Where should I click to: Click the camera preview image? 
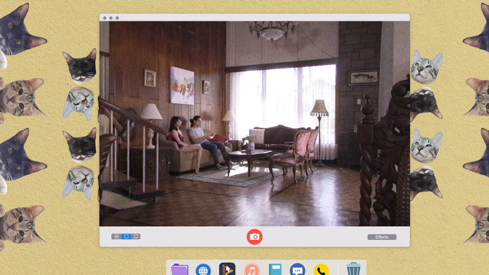click(254, 124)
